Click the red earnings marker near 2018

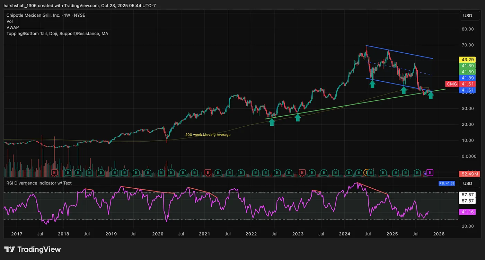click(x=54, y=172)
